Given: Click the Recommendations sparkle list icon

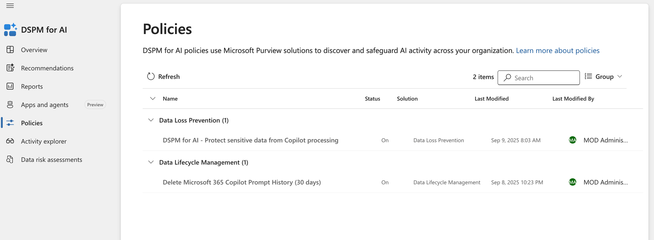Looking at the screenshot, I should (x=10, y=68).
